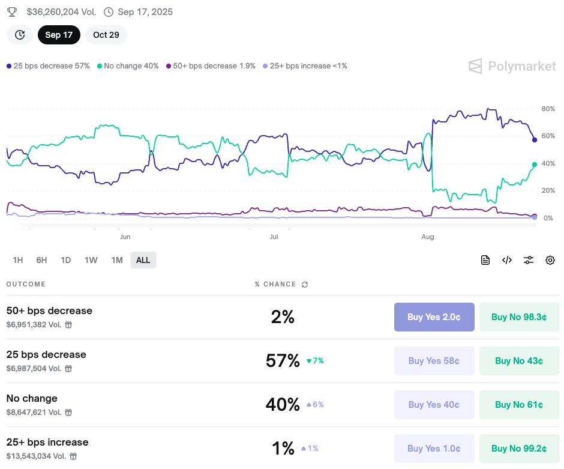This screenshot has width=564, height=469.
Task: Click the down 7% change indicator
Action: 315,361
